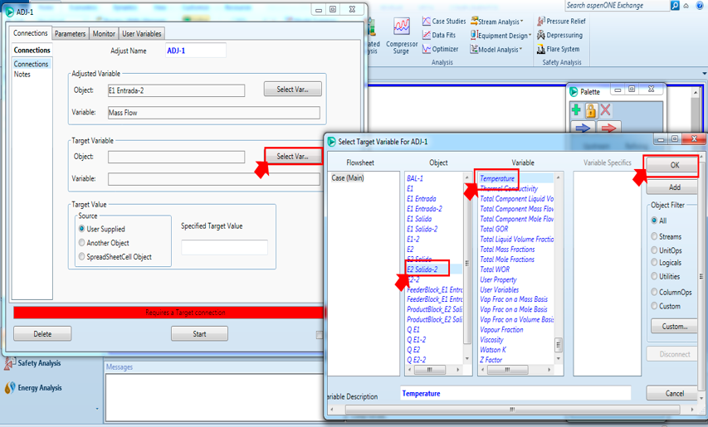This screenshot has width=708, height=427.
Task: Expand the Stream Analysis dropdown
Action: [497, 22]
